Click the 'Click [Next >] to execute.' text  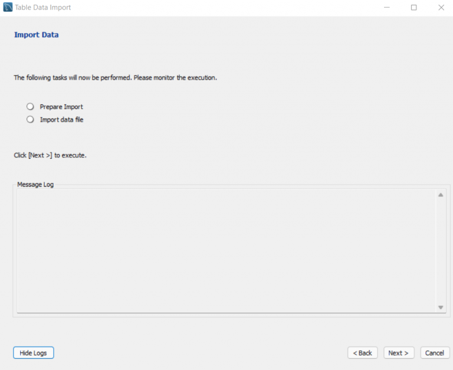(x=50, y=155)
